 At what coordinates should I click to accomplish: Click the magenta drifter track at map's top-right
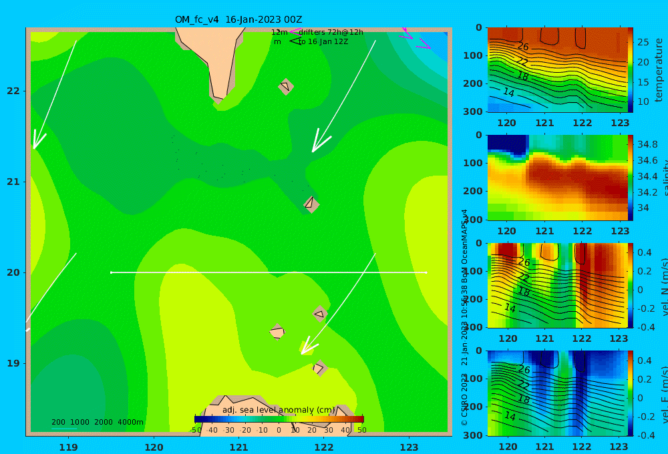pyautogui.click(x=415, y=38)
